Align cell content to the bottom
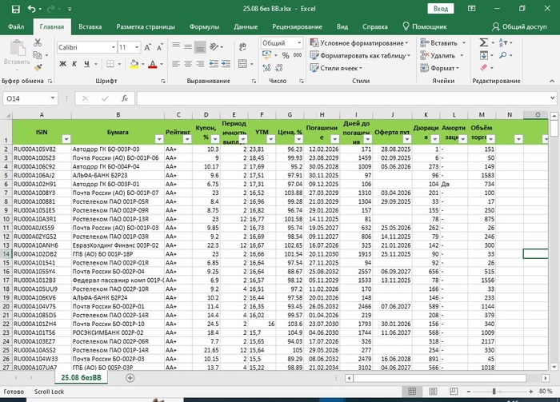Screen dimensions: 560x402 coord(200,47)
